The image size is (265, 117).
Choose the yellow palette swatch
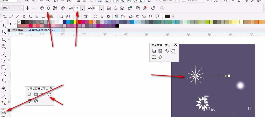pyautogui.click(x=76, y=22)
